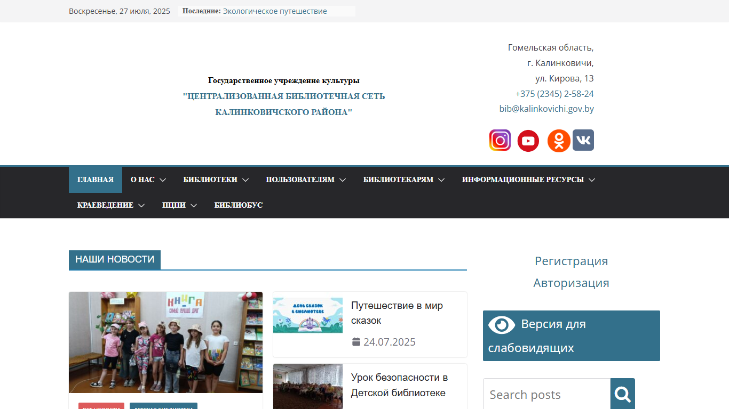
Task: Expand ИНФОРМАЦИОННЫЕ РЕСУРСЫ menu chevron
Action: [x=592, y=180]
